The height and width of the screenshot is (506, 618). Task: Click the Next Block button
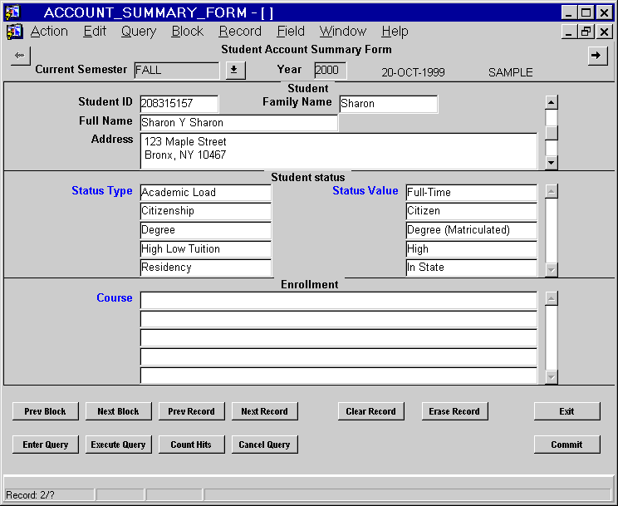pos(118,411)
